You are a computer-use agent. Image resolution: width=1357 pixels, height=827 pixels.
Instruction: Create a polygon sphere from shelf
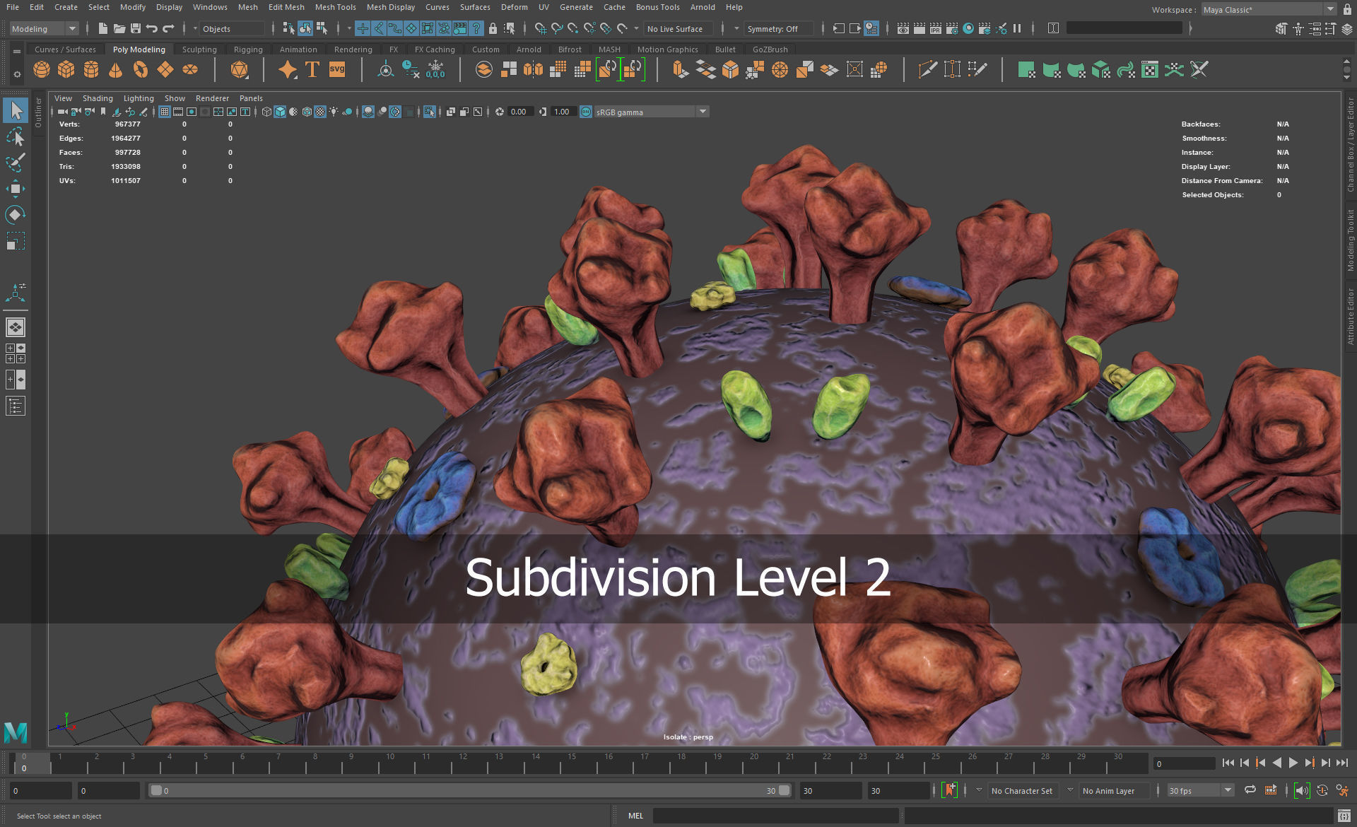click(x=42, y=70)
